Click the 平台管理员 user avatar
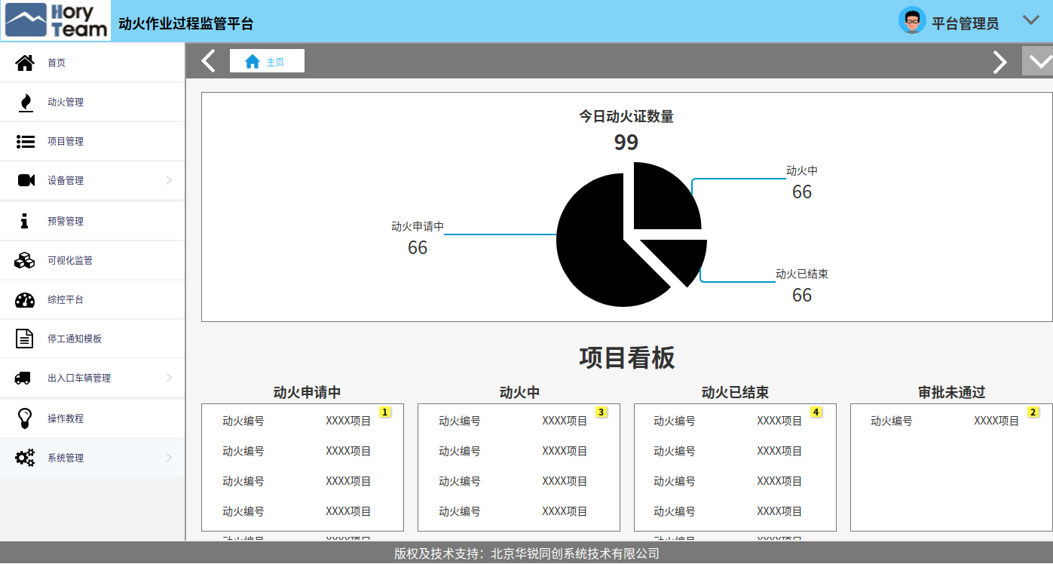1053x564 pixels. coord(912,20)
